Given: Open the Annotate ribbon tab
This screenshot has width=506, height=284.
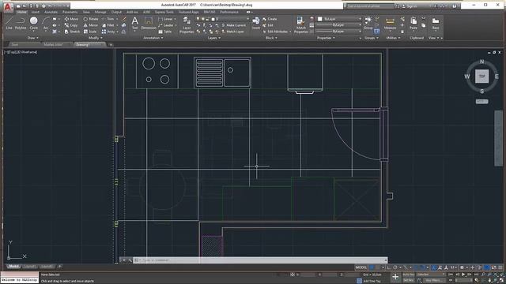Looking at the screenshot, I should (51, 12).
